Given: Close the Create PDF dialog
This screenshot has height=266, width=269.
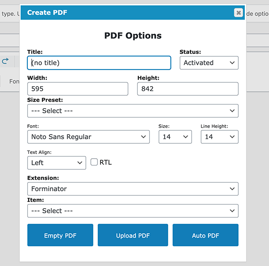Looking at the screenshot, I should pyautogui.click(x=239, y=13).
